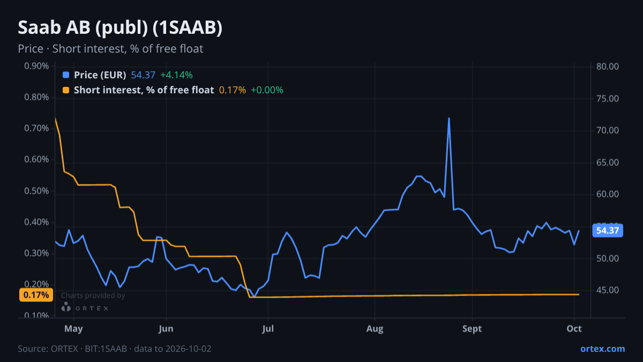Click the 0.60% left axis label
The height and width of the screenshot is (362, 643).
tap(36, 160)
